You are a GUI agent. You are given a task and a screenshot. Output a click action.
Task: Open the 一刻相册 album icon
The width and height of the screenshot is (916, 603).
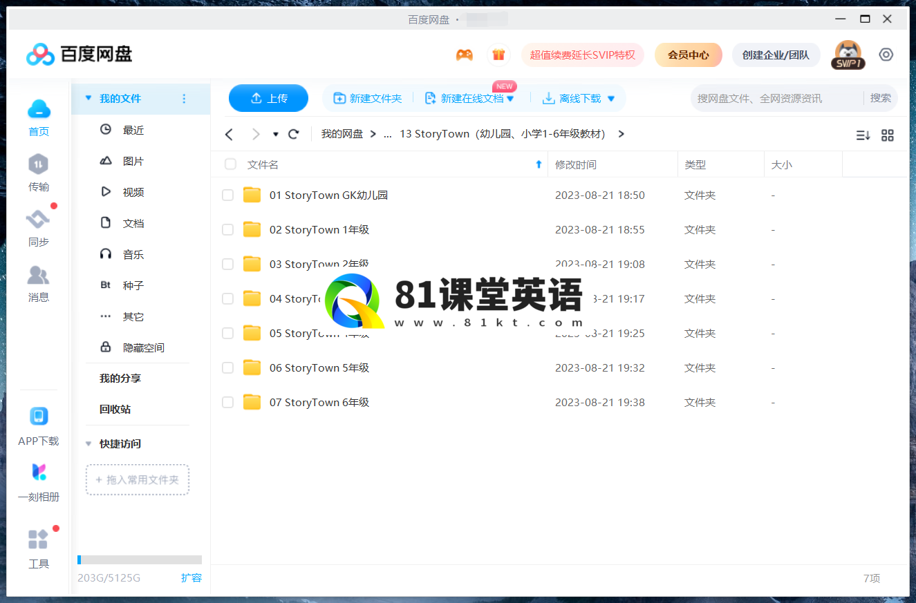pyautogui.click(x=39, y=472)
